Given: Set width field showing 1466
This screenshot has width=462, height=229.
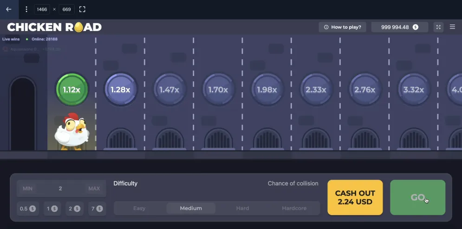Looking at the screenshot, I should (x=42, y=9).
